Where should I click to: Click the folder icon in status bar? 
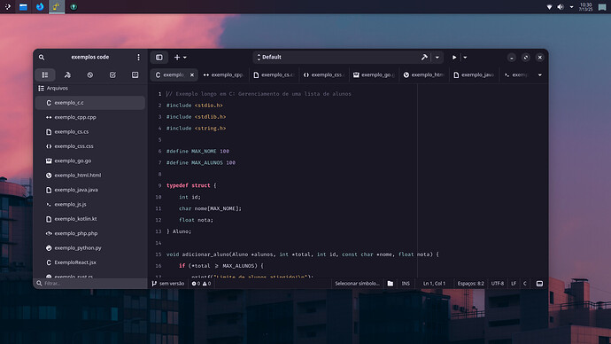pos(390,284)
